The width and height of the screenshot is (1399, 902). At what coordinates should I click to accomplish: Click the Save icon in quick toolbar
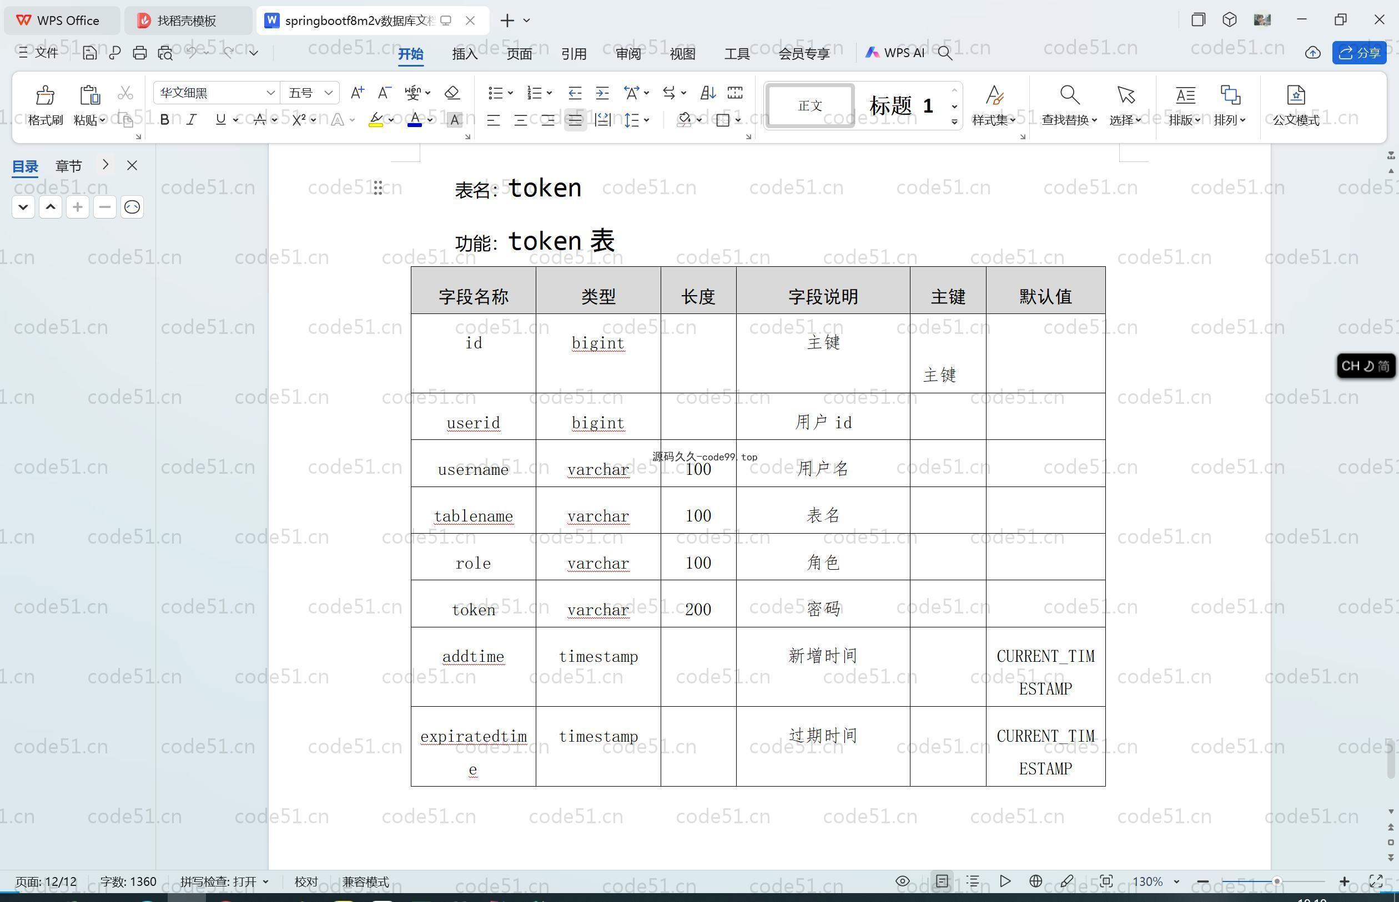[x=89, y=53]
